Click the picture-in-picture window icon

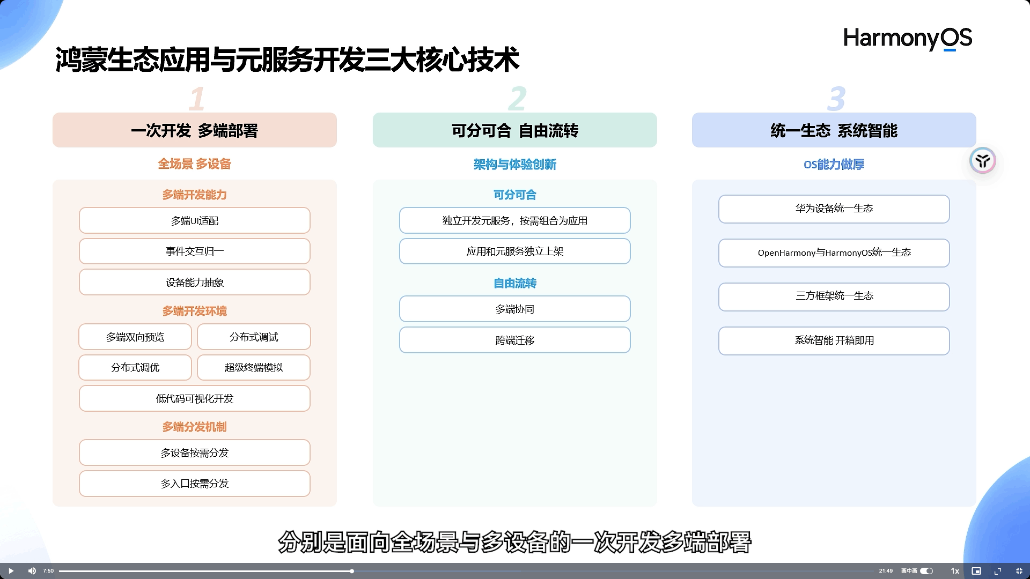point(976,571)
